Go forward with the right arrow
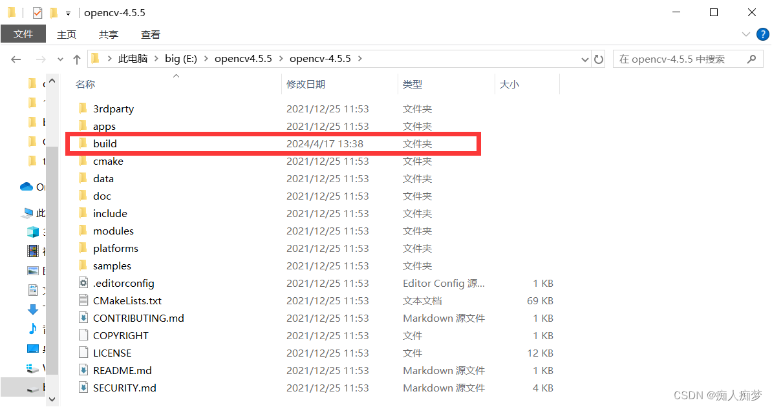The height and width of the screenshot is (407, 772). tap(41, 59)
